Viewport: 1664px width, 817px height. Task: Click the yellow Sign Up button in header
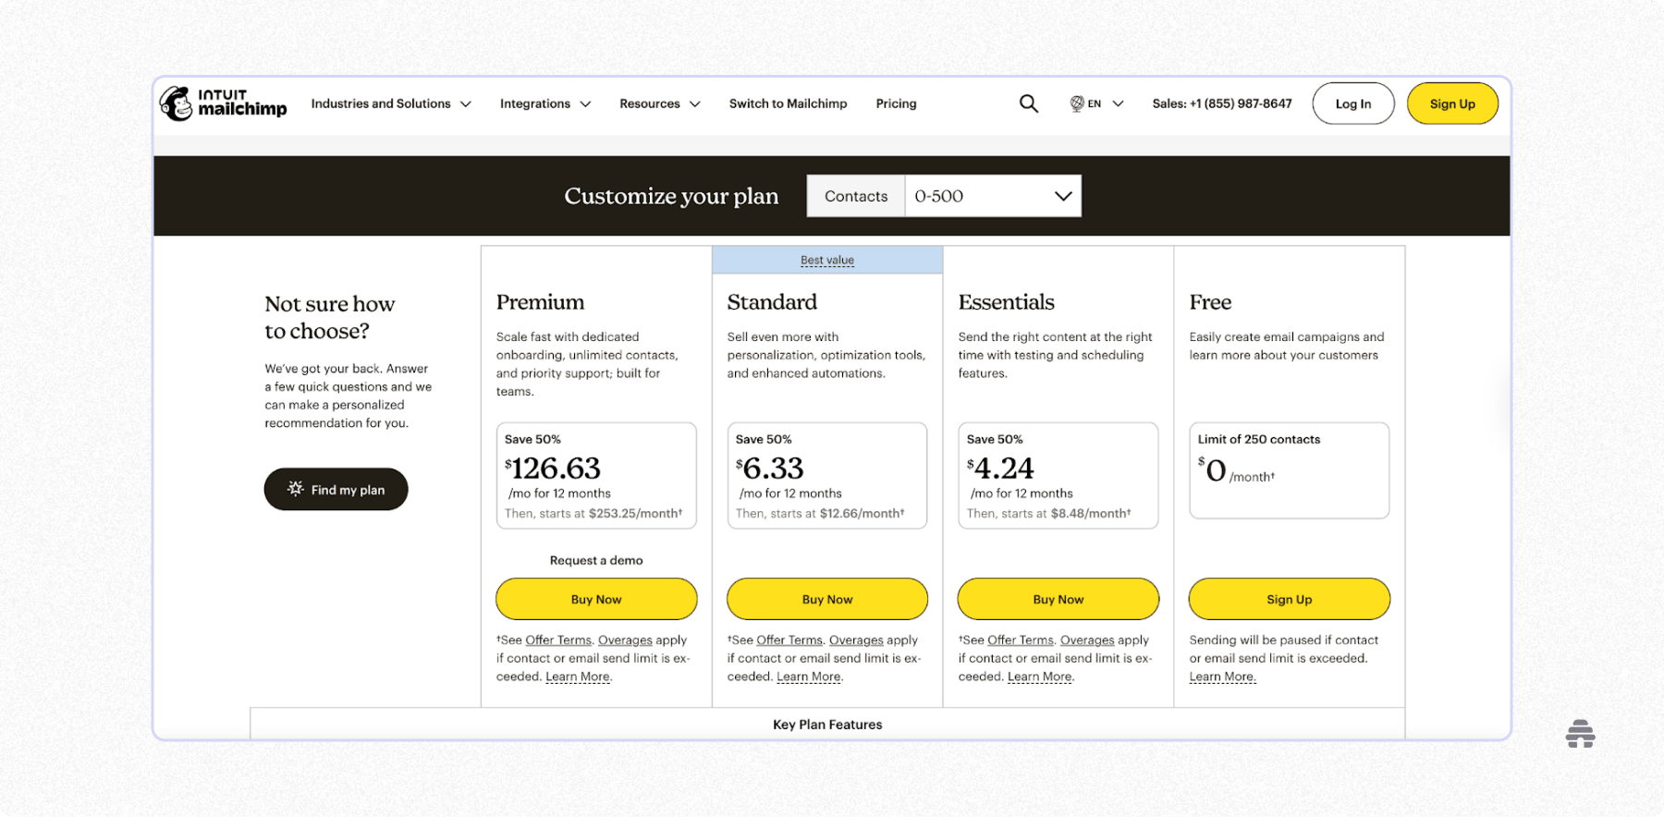[x=1452, y=104]
